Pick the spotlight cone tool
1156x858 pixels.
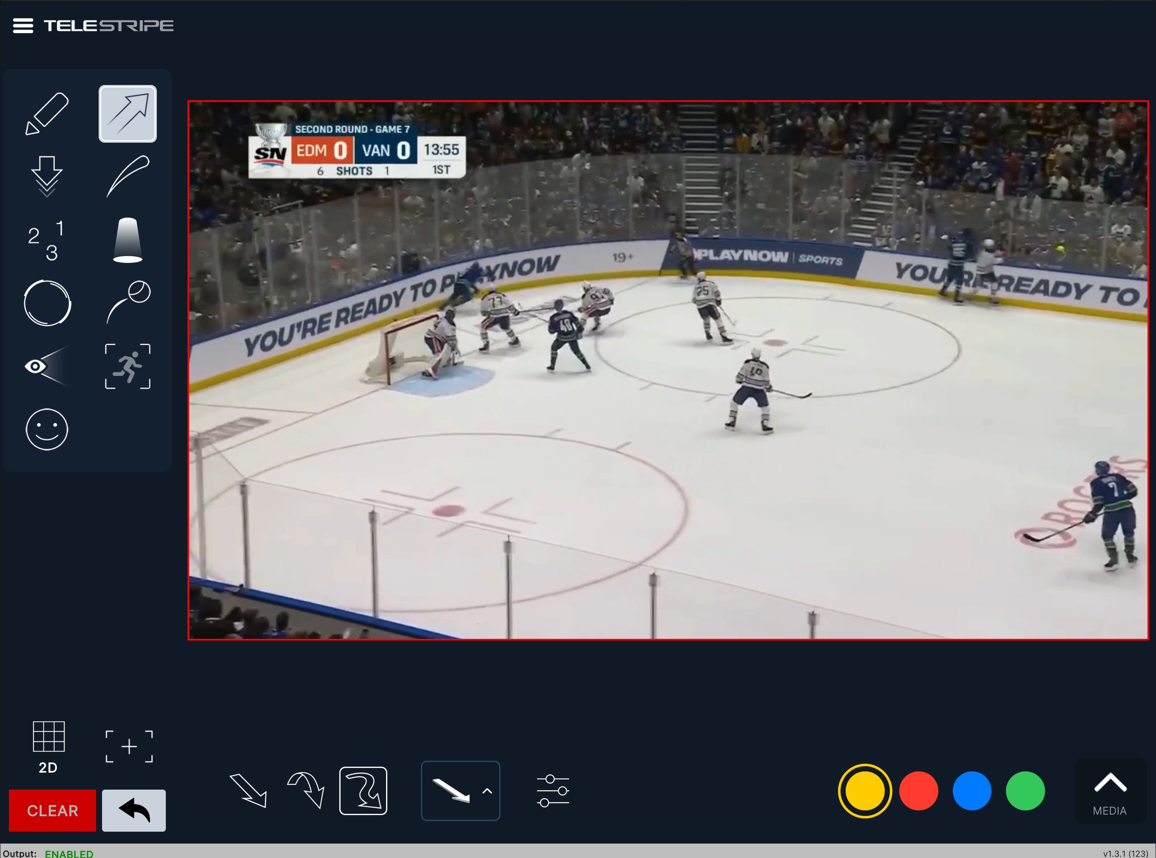pyautogui.click(x=127, y=241)
